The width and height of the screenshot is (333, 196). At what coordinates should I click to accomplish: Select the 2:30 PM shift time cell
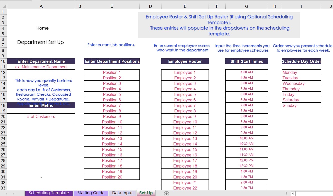point(247,188)
